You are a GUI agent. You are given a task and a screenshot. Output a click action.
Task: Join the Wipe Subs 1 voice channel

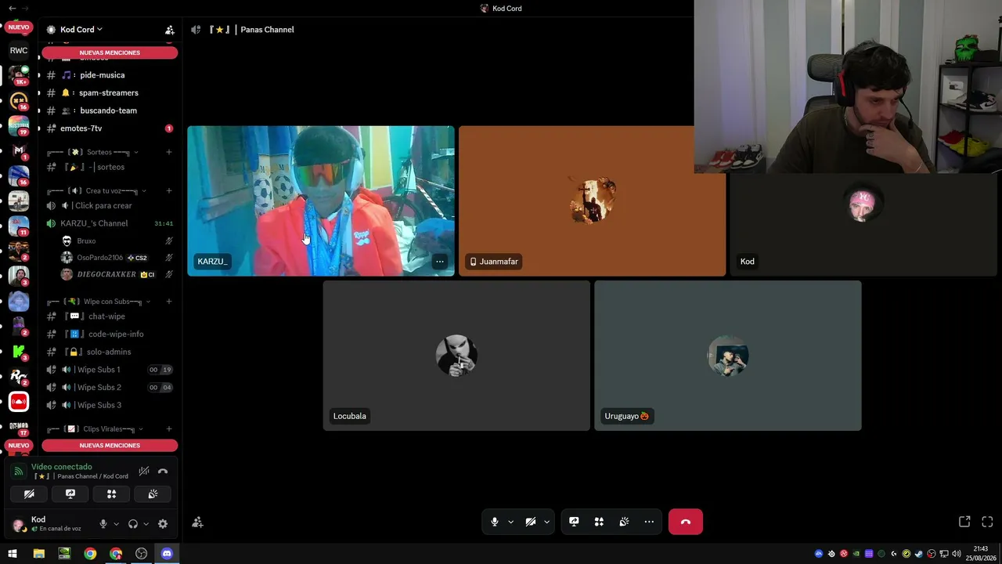[110, 370]
